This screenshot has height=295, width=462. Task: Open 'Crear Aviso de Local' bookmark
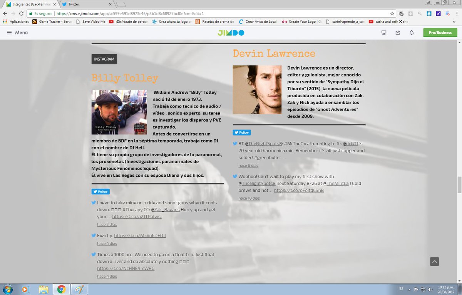coord(258,22)
